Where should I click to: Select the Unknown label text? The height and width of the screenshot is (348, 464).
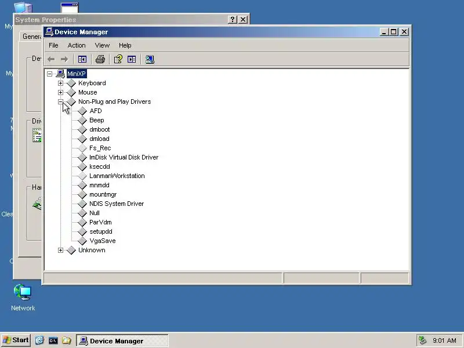[x=92, y=250]
